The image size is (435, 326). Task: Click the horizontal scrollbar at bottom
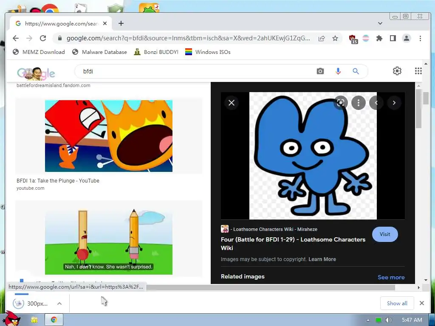[x=271, y=287]
